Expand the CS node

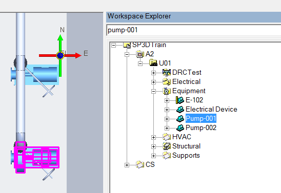pos(127,165)
